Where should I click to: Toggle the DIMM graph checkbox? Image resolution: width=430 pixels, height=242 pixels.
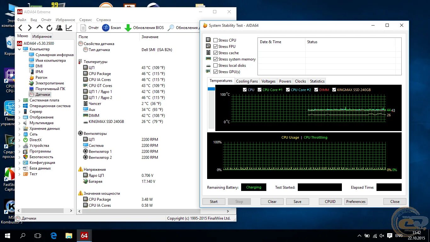click(316, 90)
